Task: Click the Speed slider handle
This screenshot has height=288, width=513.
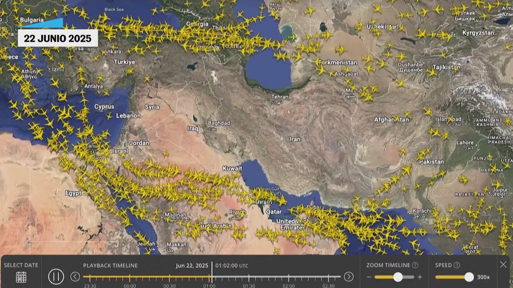Action: pos(469,277)
